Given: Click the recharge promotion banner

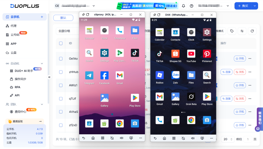Looking at the screenshot, I should [147, 6].
